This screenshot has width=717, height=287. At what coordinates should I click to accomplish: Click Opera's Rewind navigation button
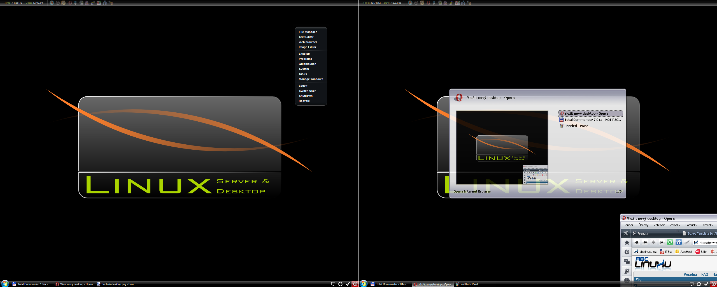pyautogui.click(x=637, y=242)
